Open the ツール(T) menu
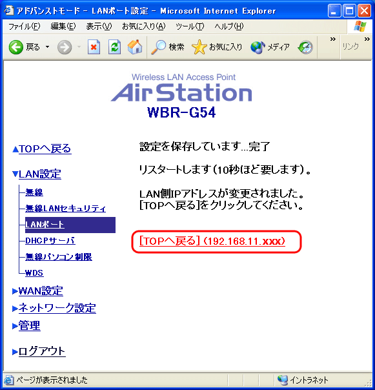Viewport: 375px width, 390px height. pyautogui.click(x=190, y=26)
